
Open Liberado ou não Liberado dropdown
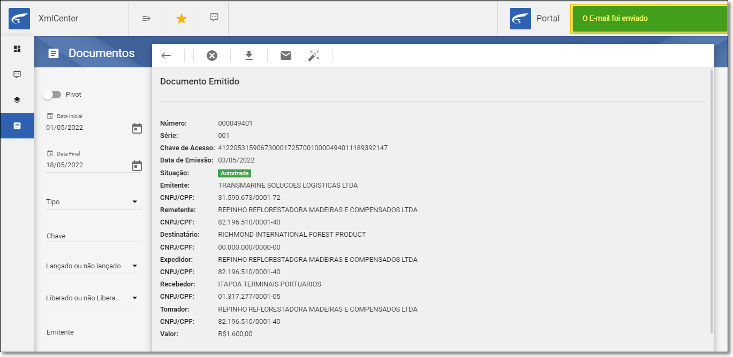(x=93, y=298)
